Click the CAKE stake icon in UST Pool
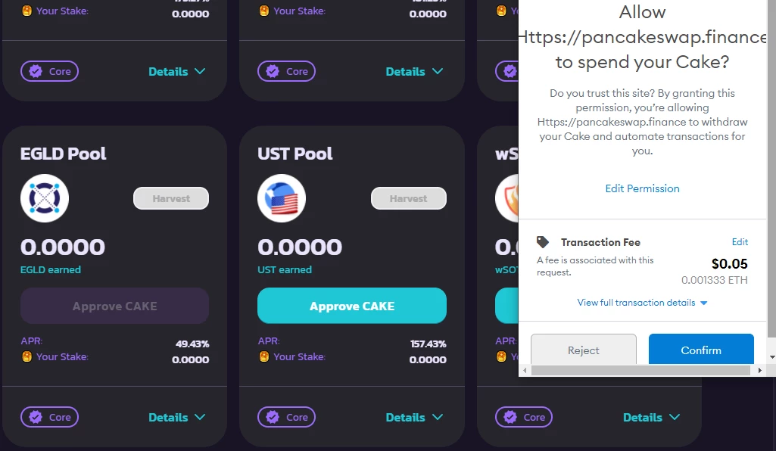 coord(264,356)
